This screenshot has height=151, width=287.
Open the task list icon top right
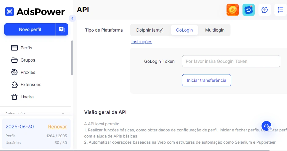[281, 10]
